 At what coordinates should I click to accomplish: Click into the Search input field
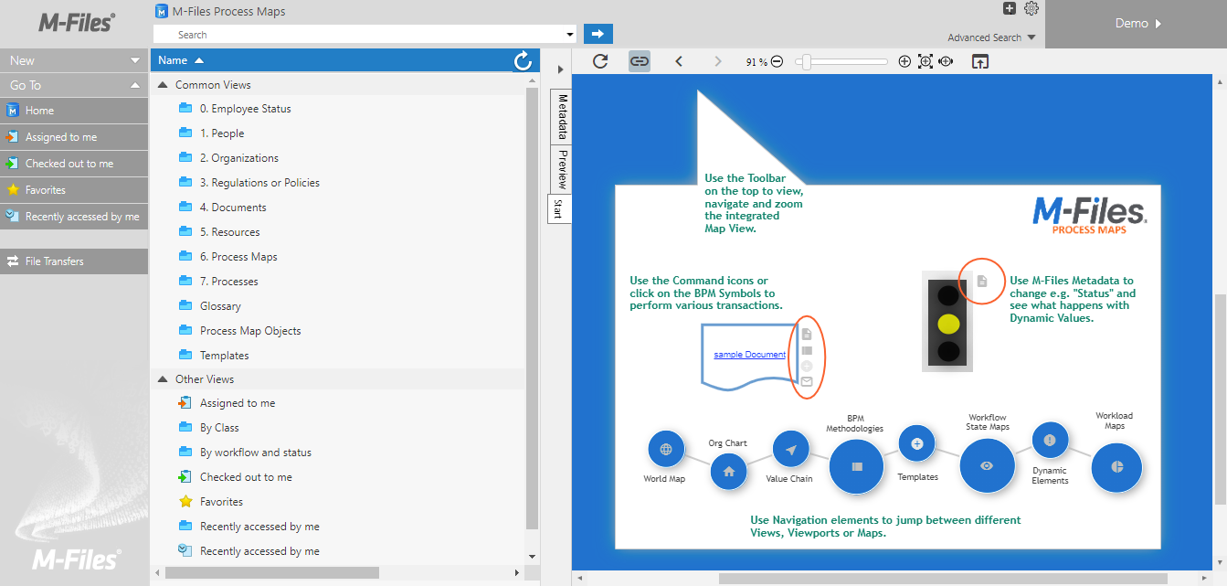click(x=365, y=35)
